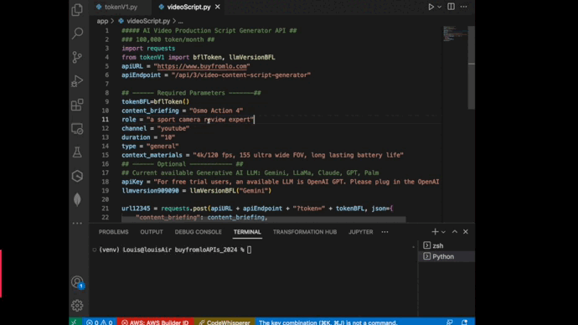The image size is (578, 325).
Task: Click the Accounts icon with badge
Action: [x=77, y=282]
